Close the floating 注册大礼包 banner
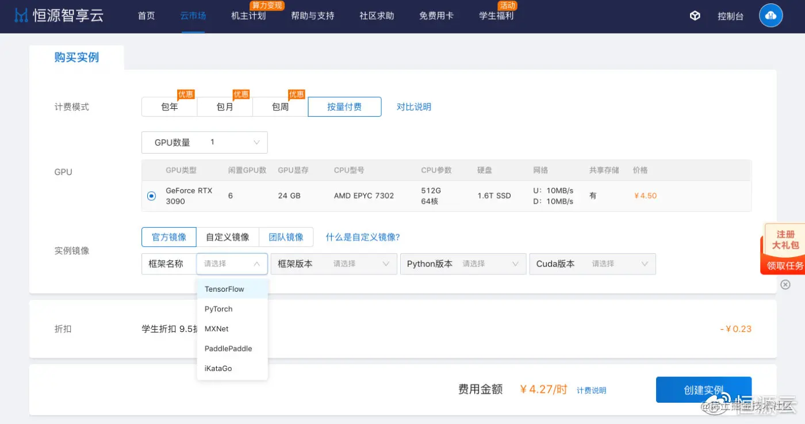Screen dimensions: 805x424 pyautogui.click(x=785, y=284)
